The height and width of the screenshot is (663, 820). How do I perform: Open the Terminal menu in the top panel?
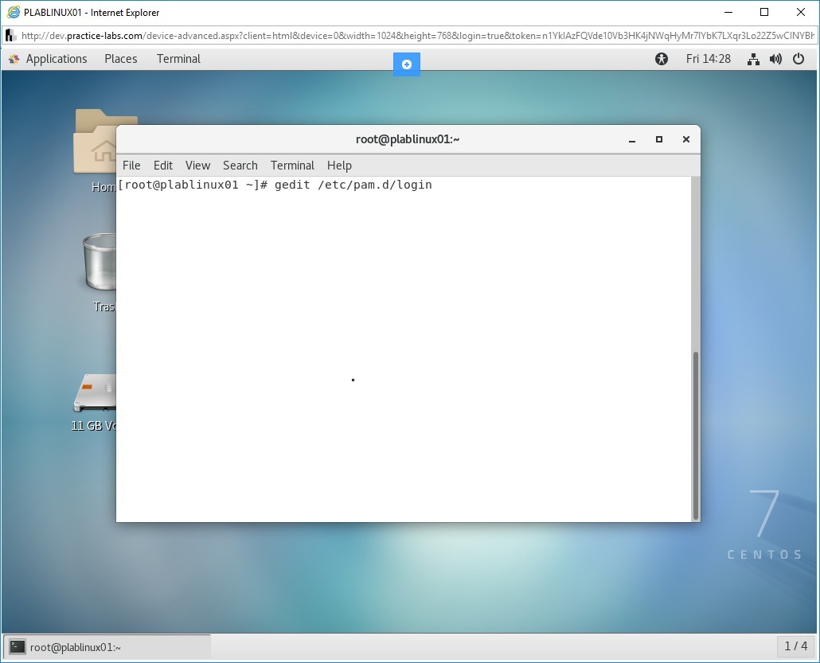(x=178, y=58)
